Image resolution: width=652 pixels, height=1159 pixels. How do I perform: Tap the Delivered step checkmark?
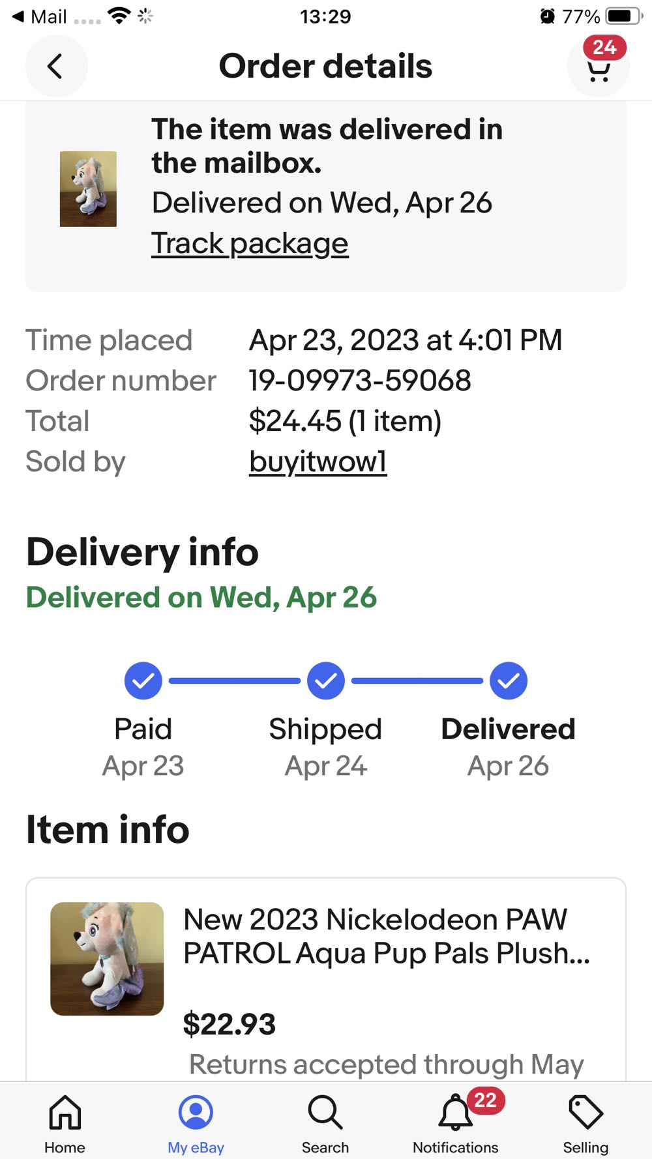[509, 681]
